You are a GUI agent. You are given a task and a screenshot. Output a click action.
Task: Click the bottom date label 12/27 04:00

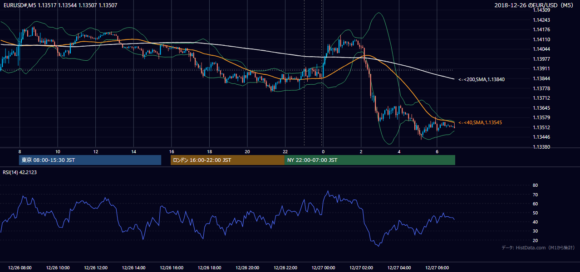point(398,268)
